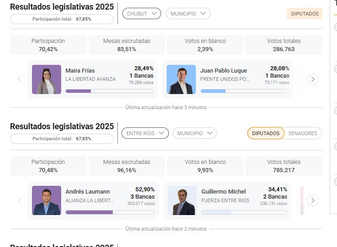Click next arrow in Entre Ríos carousel

[x=312, y=200]
